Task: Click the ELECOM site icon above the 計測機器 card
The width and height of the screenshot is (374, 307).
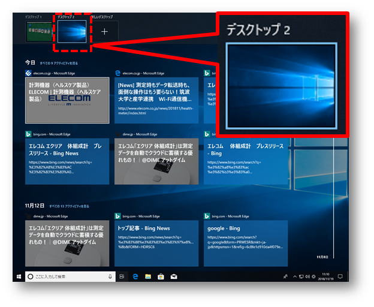Action: click(x=28, y=73)
